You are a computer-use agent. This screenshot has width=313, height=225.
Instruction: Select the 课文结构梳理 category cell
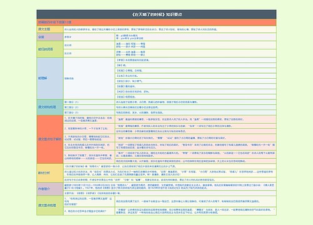point(50,107)
